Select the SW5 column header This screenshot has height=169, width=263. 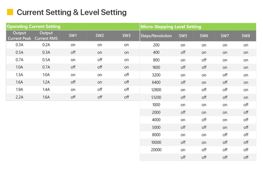pos(183,36)
